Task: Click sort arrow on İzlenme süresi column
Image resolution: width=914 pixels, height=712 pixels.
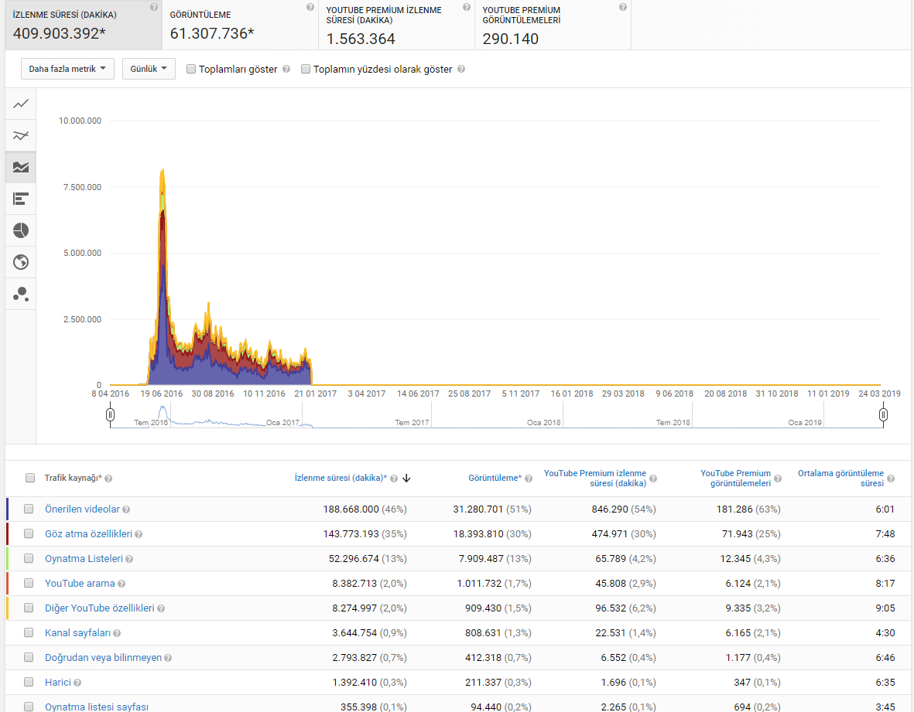Action: pos(407,479)
